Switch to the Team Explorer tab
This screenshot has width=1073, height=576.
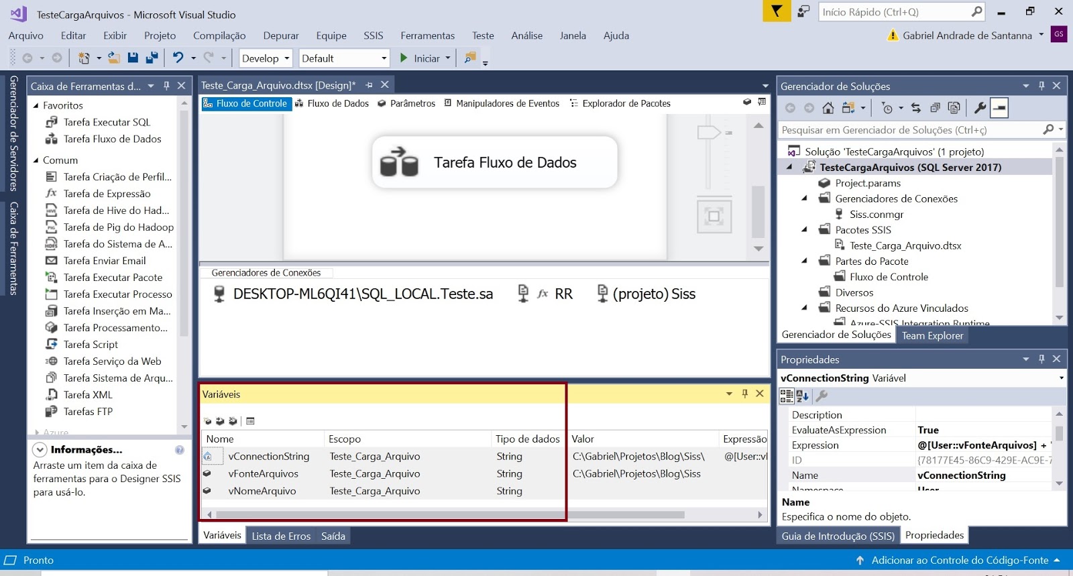(x=932, y=335)
